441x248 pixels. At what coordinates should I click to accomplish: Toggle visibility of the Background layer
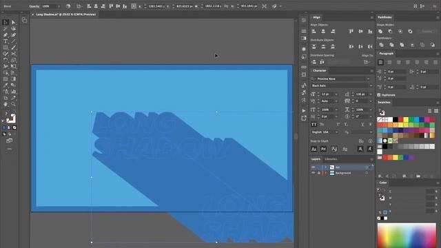[x=313, y=173]
